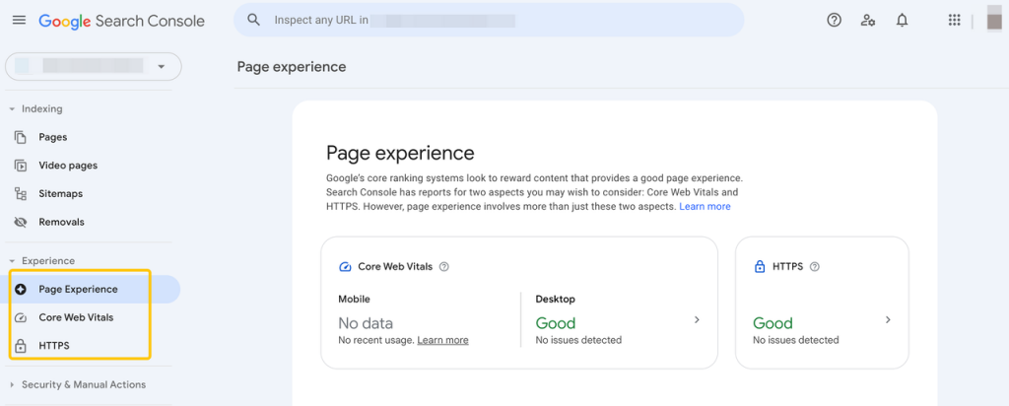Click Desktop Good status text
Screen dimensions: 1009x406
556,323
